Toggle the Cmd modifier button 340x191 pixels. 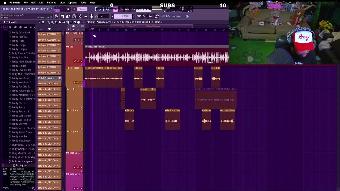(145, 16)
